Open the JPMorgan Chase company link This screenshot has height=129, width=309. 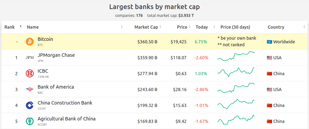56,55
